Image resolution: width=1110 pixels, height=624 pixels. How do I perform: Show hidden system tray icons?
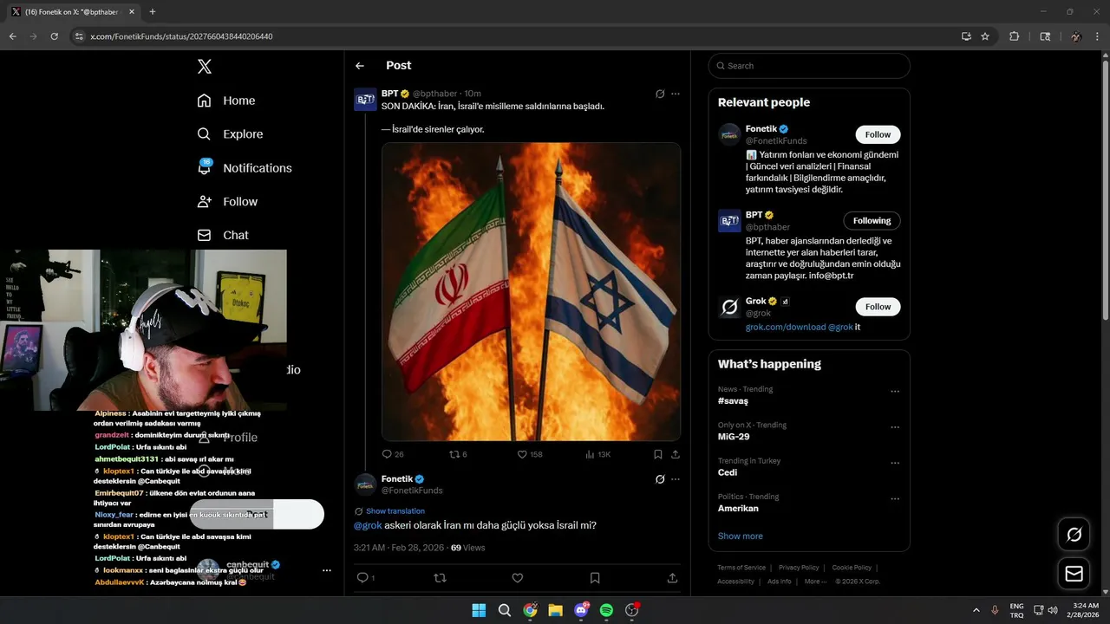976,610
